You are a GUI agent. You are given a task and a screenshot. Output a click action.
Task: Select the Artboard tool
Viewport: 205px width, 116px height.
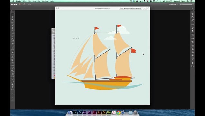point(13,79)
